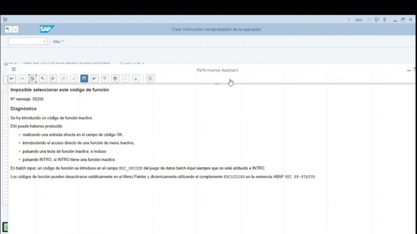Image resolution: width=417 pixels, height=234 pixels.
Task: Open the Performance Assistant hamburger menu
Action: click(x=14, y=69)
